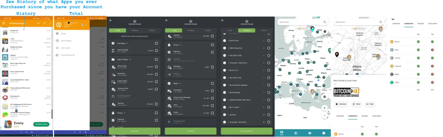Open the hamburger menu in Purchased Apps

click(x=3, y=23)
